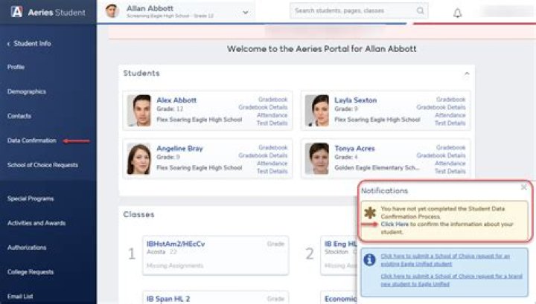Image resolution: width=536 pixels, height=304 pixels.
Task: Click the Welcome to the Aeries Portal heading
Action: pyautogui.click(x=322, y=49)
